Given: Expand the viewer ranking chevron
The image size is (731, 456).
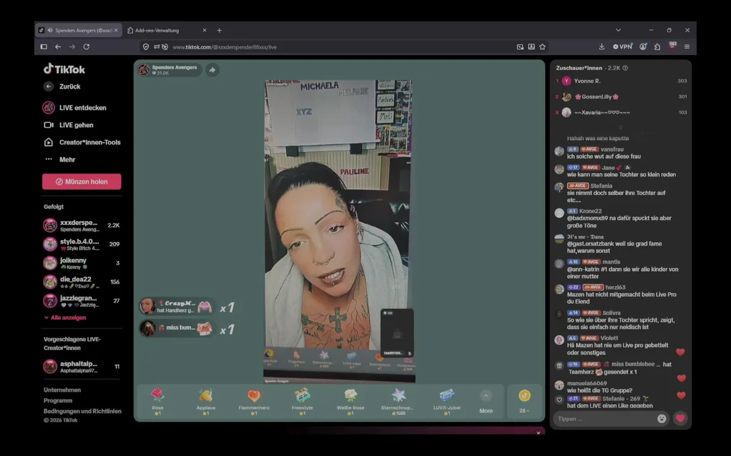Looking at the screenshot, I should (621, 127).
